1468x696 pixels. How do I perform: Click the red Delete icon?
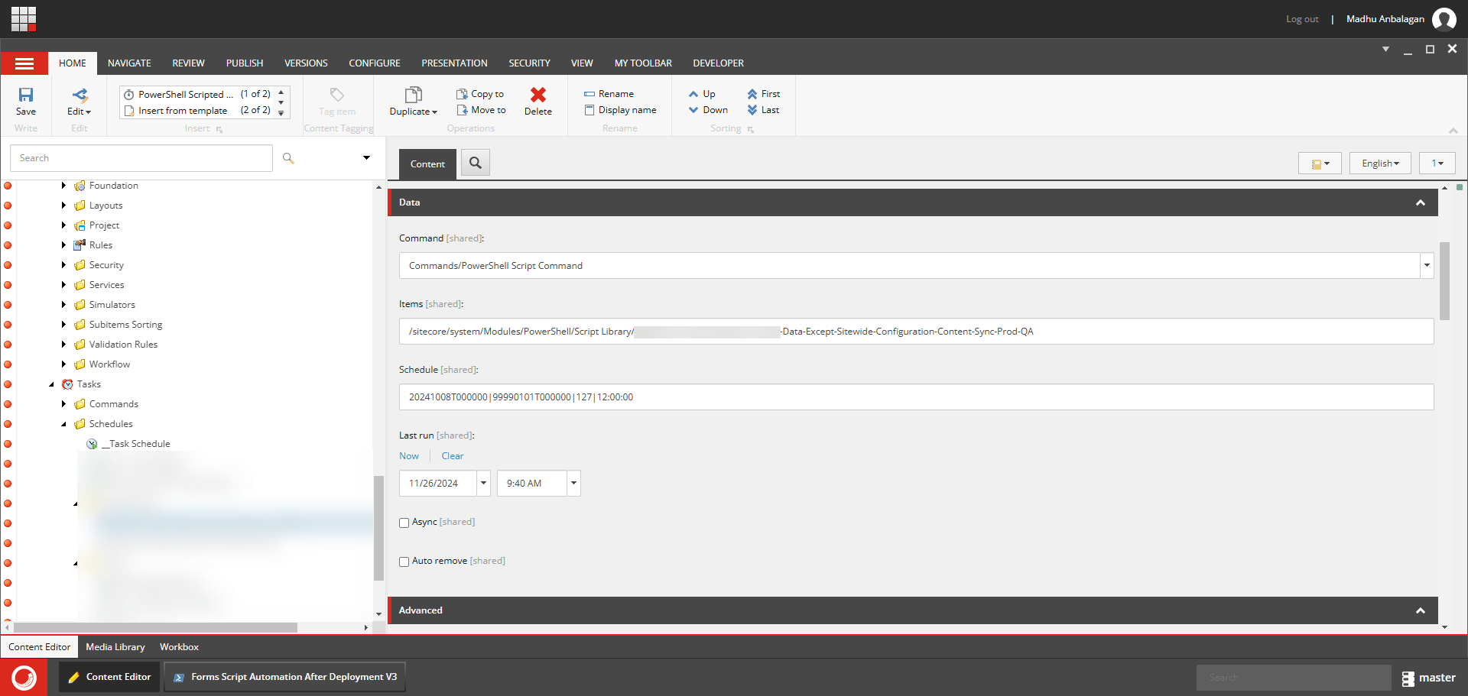538,95
